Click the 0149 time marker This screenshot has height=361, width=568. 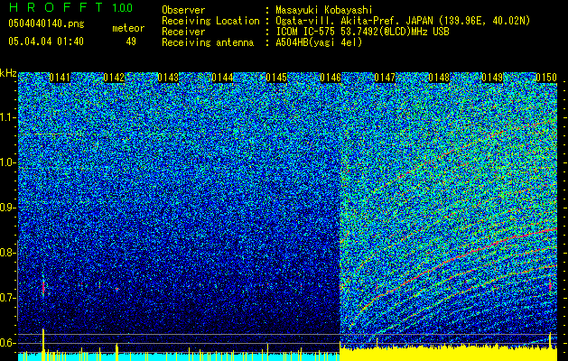click(x=492, y=78)
